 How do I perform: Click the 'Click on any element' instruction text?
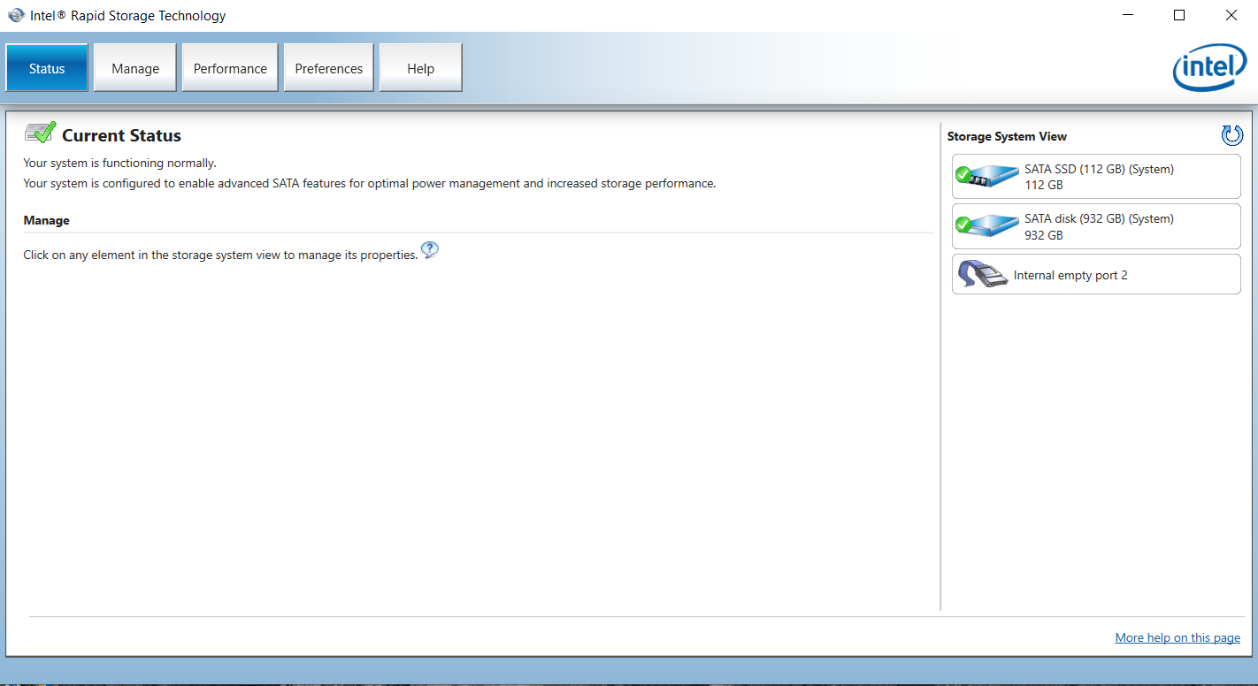click(x=220, y=255)
